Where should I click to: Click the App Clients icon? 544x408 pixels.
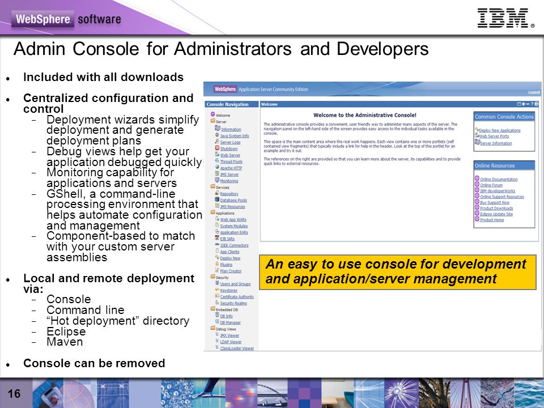(x=217, y=251)
